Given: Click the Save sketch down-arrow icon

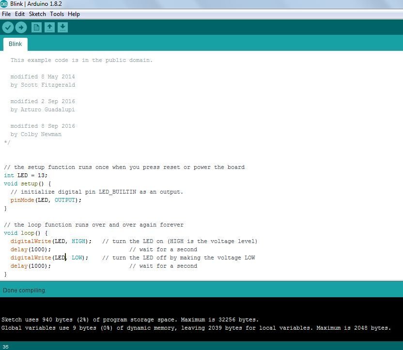Looking at the screenshot, I should click(x=62, y=27).
